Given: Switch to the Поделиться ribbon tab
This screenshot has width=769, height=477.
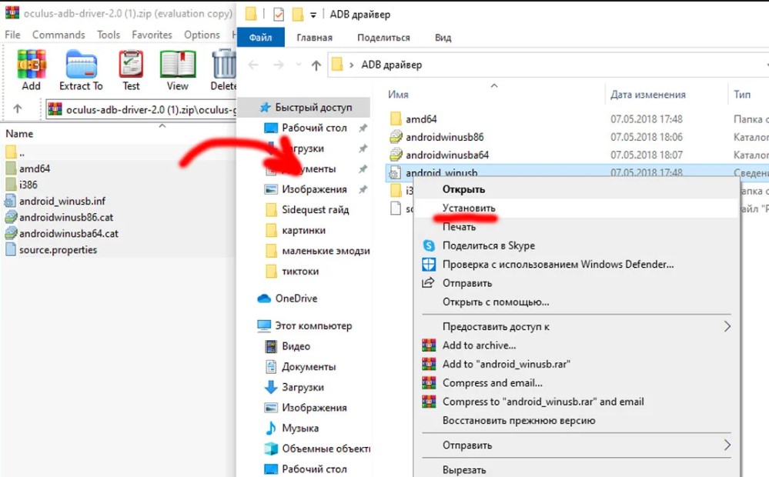Looking at the screenshot, I should coord(383,37).
